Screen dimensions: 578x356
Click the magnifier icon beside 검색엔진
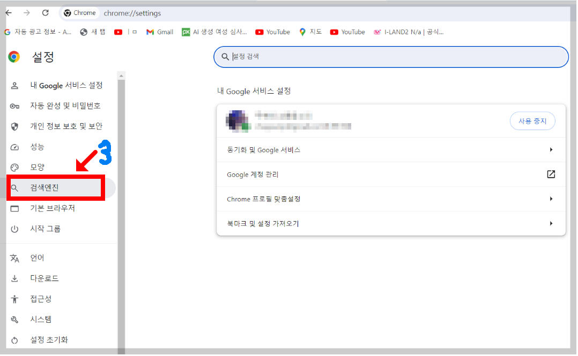(14, 187)
